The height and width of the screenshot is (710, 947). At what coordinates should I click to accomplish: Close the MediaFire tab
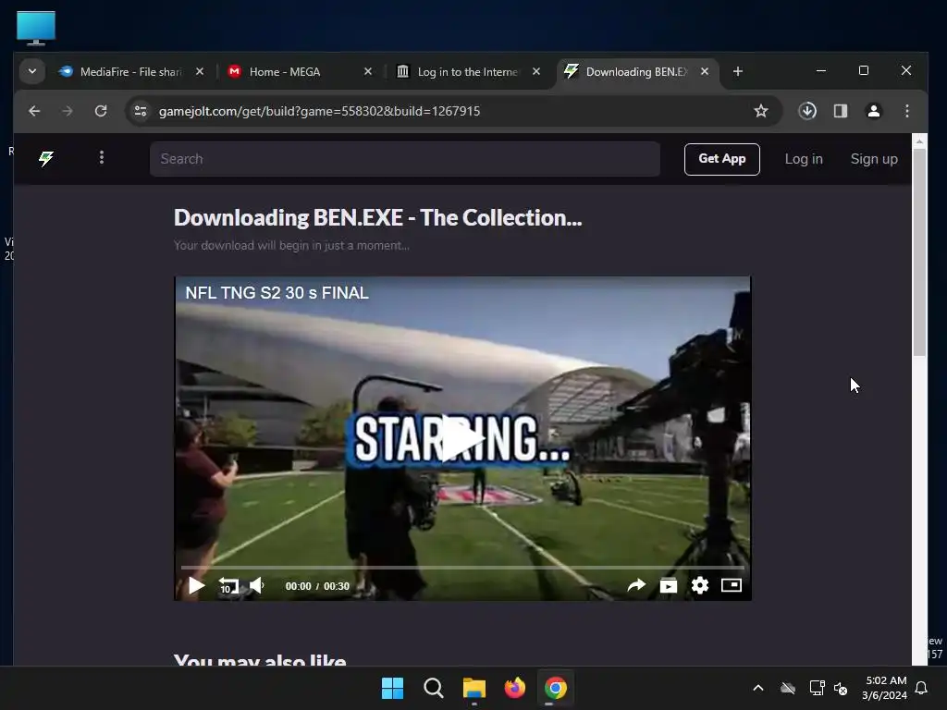coord(200,72)
